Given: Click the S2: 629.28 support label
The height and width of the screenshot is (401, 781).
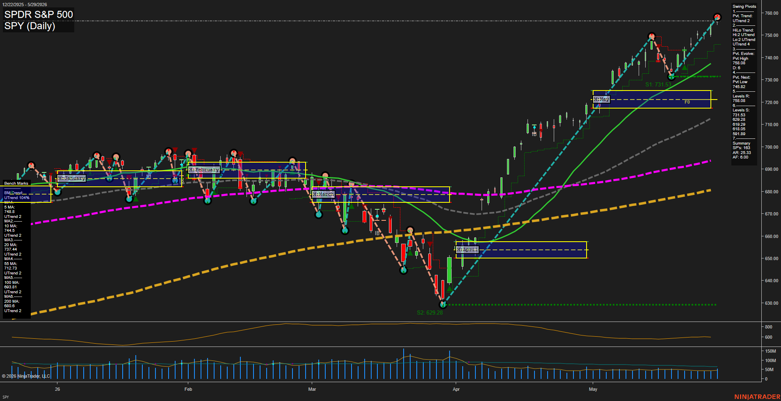Looking at the screenshot, I should coord(430,313).
